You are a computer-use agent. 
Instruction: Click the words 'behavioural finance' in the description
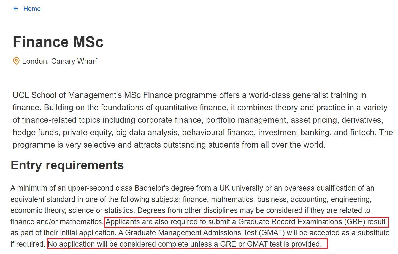pos(218,132)
